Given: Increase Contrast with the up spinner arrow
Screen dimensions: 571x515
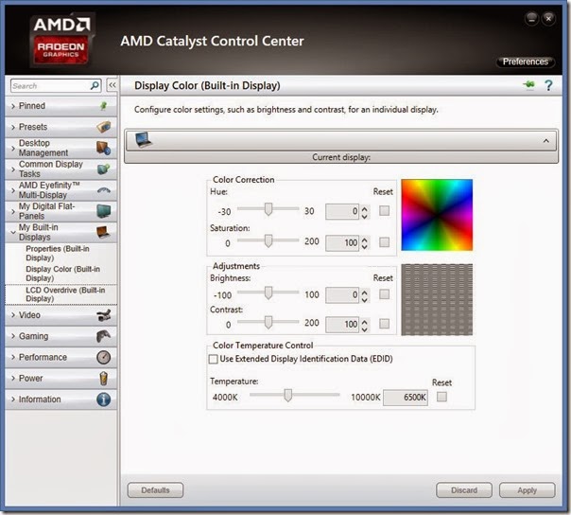Looking at the screenshot, I should 365,321.
